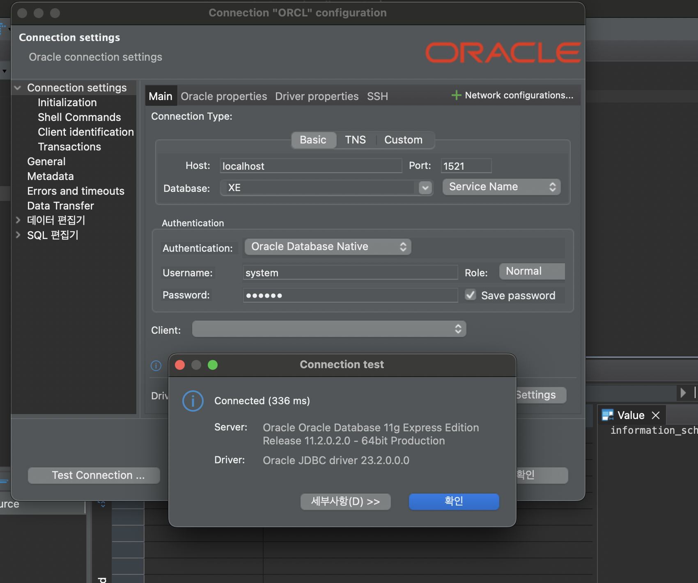Click the blue info icon beside Client area

[156, 365]
